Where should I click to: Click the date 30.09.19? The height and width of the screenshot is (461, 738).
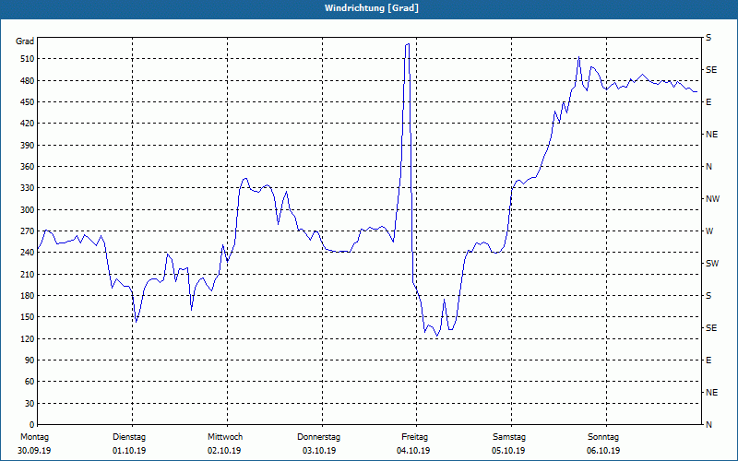(34, 451)
